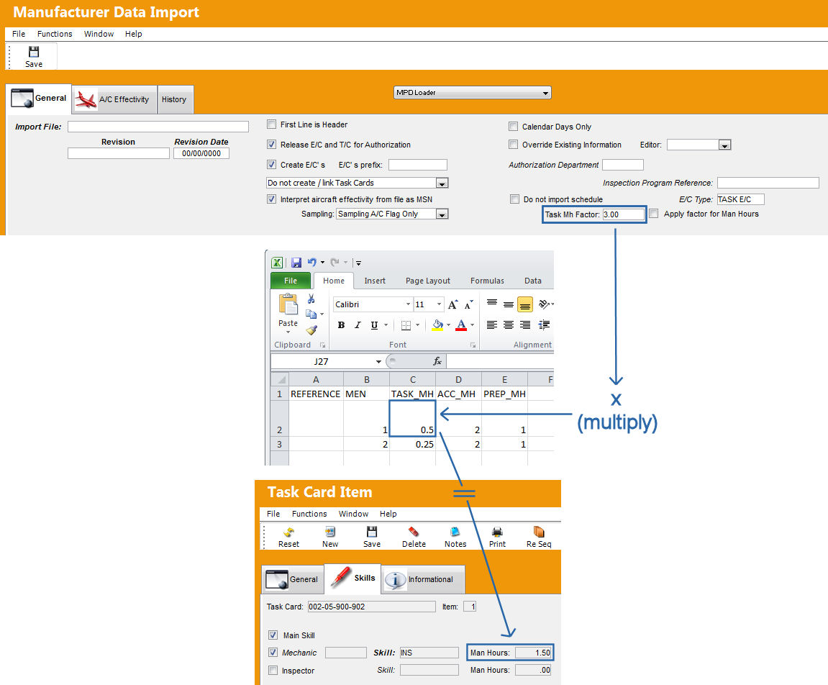
Task: Toggle Italic formatting in Excel ribbon
Action: (358, 325)
